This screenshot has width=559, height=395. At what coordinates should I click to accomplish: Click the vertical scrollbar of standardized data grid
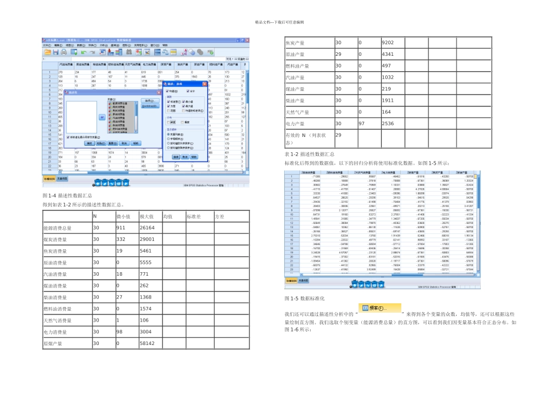click(x=478, y=224)
